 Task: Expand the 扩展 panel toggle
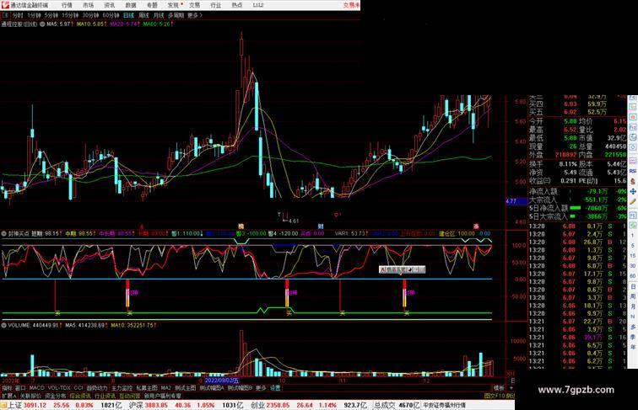(x=8, y=396)
